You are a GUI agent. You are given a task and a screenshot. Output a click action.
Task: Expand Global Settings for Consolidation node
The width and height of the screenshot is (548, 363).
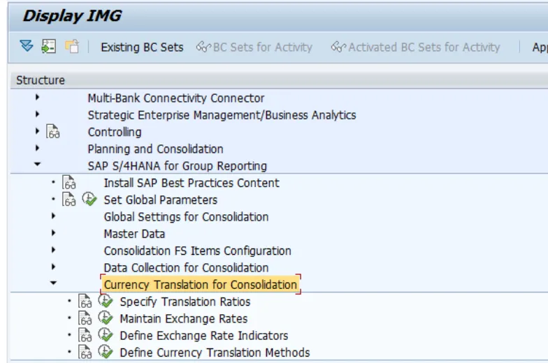pyautogui.click(x=53, y=216)
